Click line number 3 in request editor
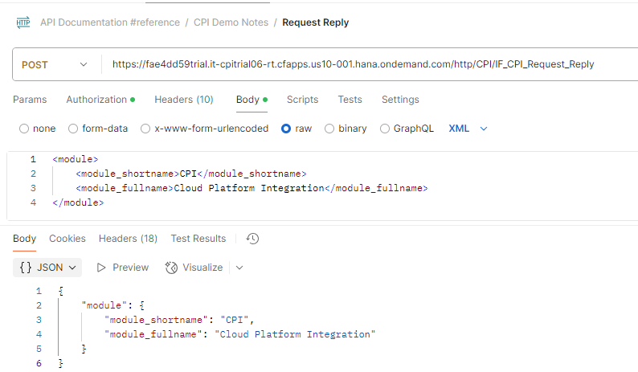This screenshot has height=372, width=638. point(34,188)
